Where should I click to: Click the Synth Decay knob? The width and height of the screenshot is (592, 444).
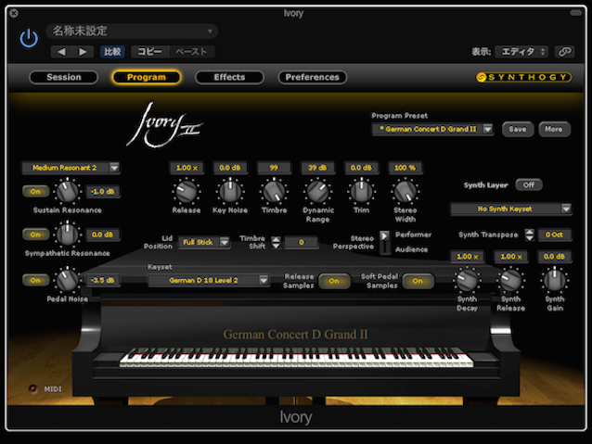[467, 280]
